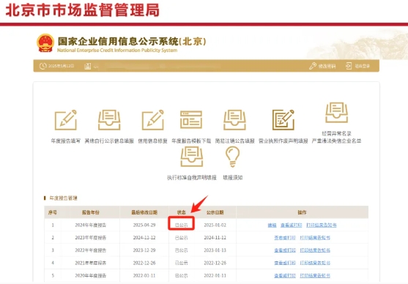Click 查看或打印 for the 2021 annual report
The height and width of the screenshot is (284, 408).
pyautogui.click(x=285, y=263)
